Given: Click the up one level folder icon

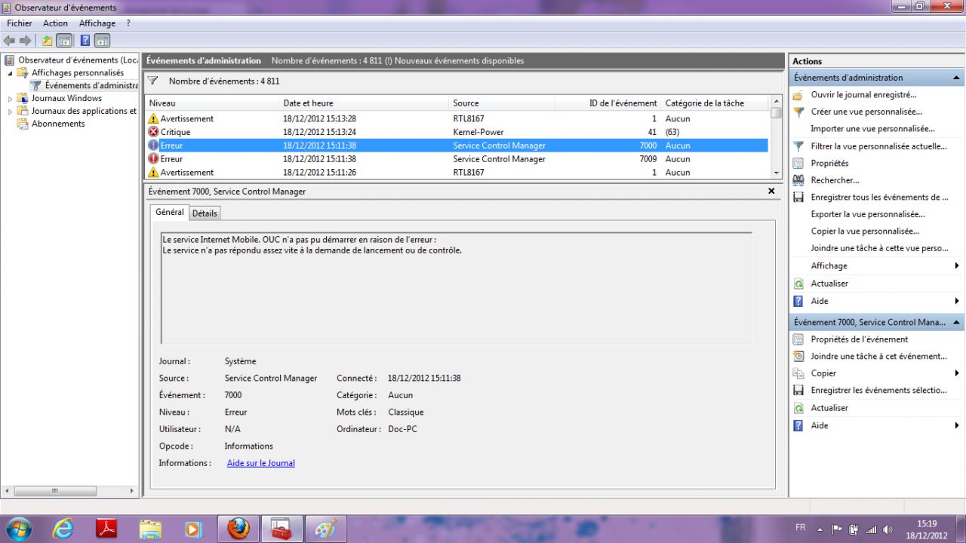Looking at the screenshot, I should coord(47,40).
